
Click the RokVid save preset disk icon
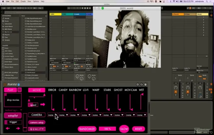(x=146, y=85)
